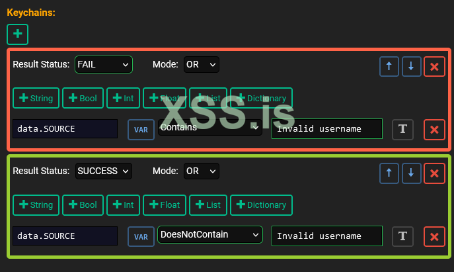Add Dictionary key to SUCCESS keychain
This screenshot has height=272, width=454.
pos(261,205)
